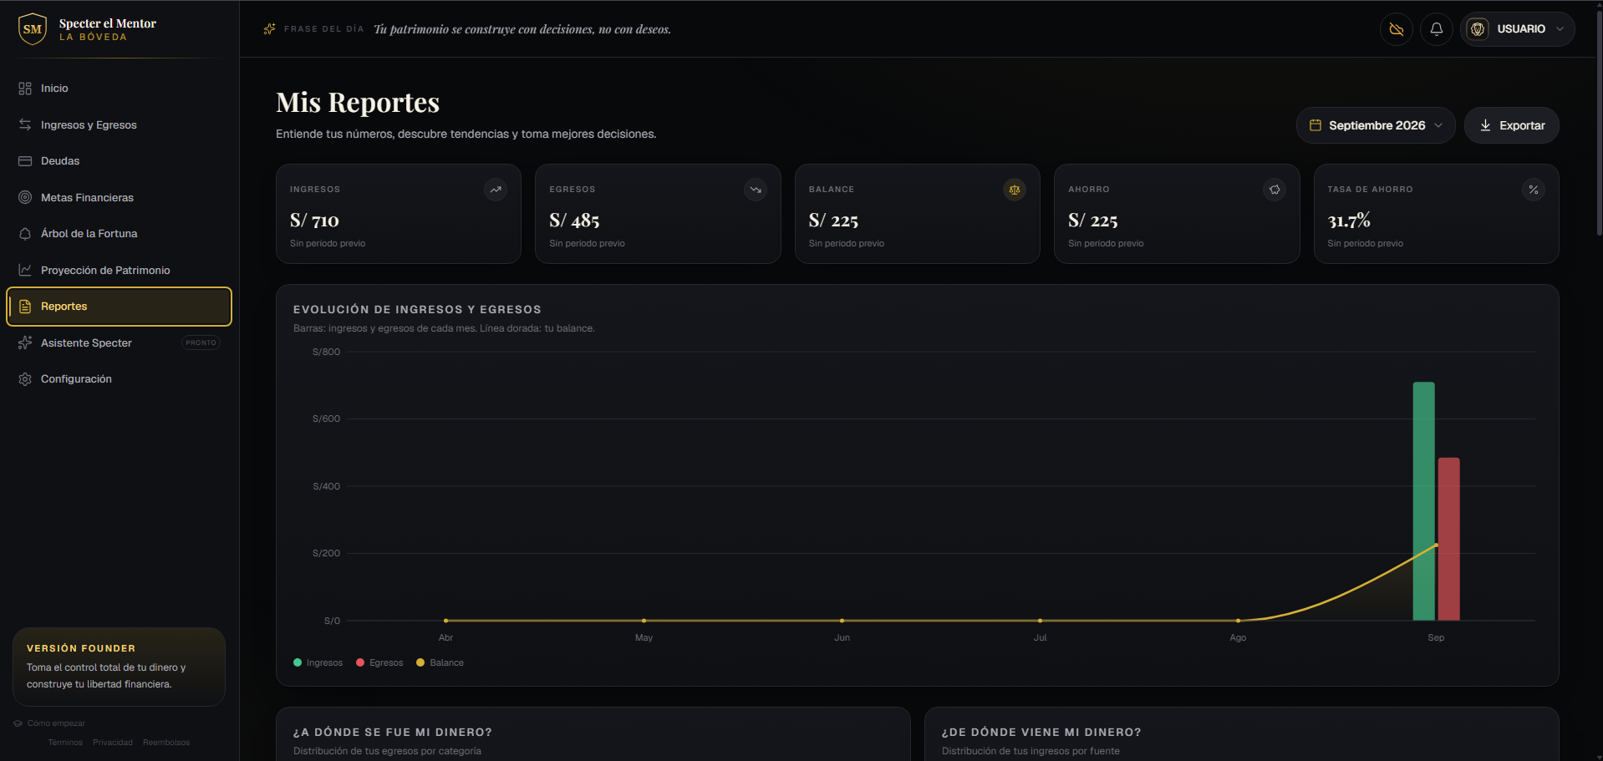Open Asistente Specter item
This screenshot has height=761, width=1603.
point(119,342)
